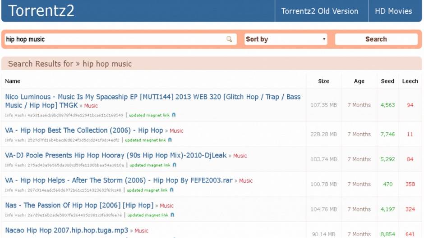This screenshot has width=424, height=238.
Task: Click magnet icon for Hip Hop Helps torrent
Action: coord(171,190)
